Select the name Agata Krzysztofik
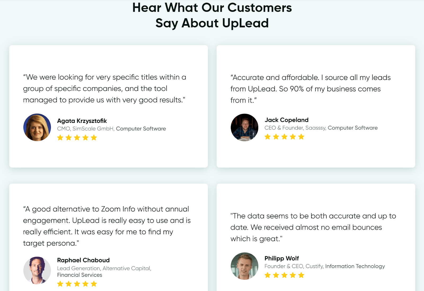Screen dimensions: 424x291 [82, 121]
